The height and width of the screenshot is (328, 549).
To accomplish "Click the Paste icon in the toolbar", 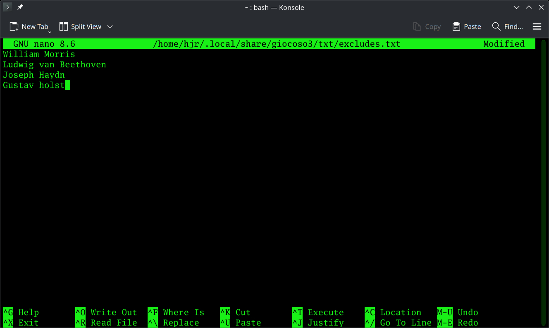I will 457,26.
